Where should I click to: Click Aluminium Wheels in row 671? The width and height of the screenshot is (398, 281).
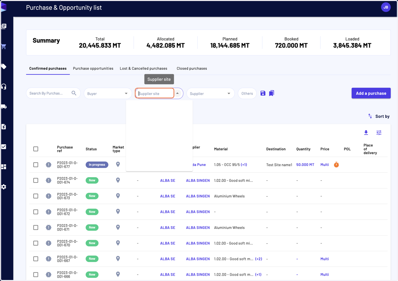(x=230, y=228)
